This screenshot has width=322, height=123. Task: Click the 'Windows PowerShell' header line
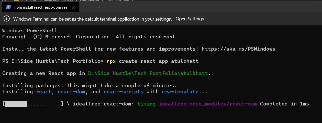(x=30, y=30)
